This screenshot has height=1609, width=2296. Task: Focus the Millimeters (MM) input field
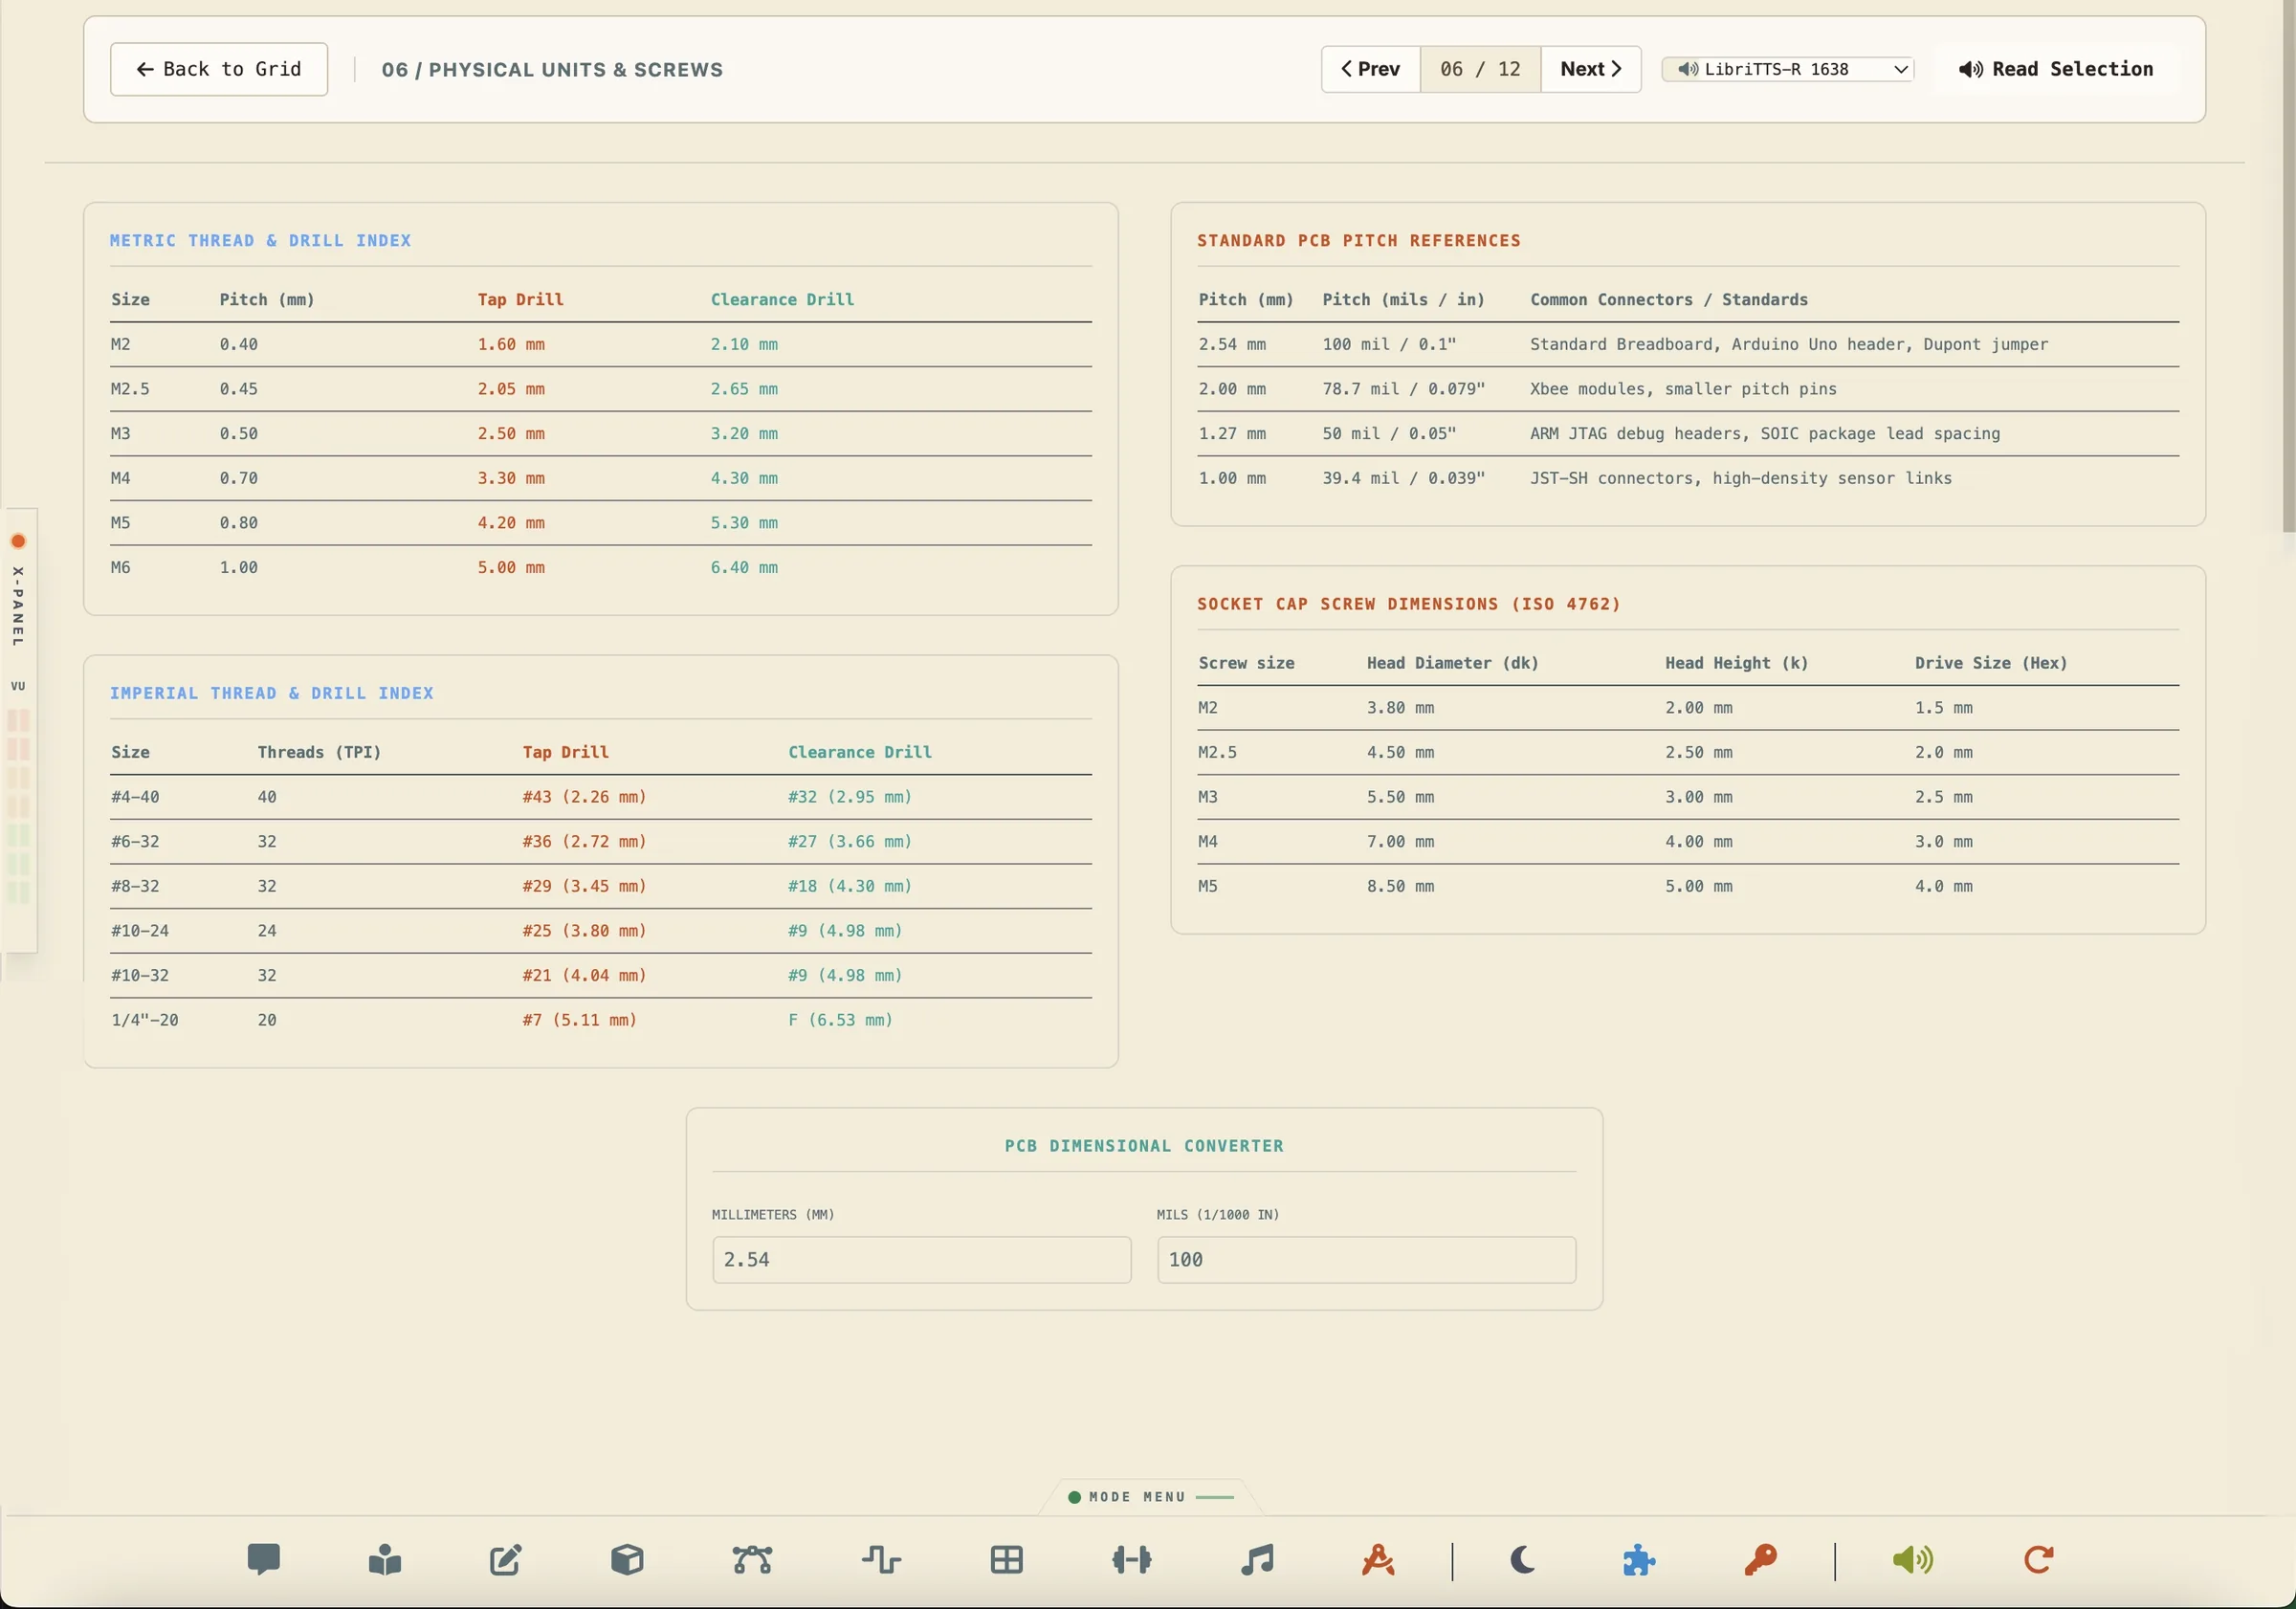(x=922, y=1260)
